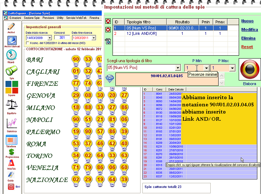261x194 pixels.
Task: Toggle the 'ultimo del mese' checkbox
Action: (x=28, y=43)
